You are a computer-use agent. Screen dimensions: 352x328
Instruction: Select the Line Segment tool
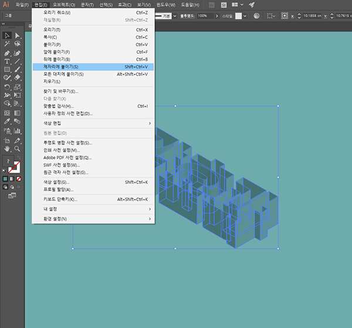[17, 61]
